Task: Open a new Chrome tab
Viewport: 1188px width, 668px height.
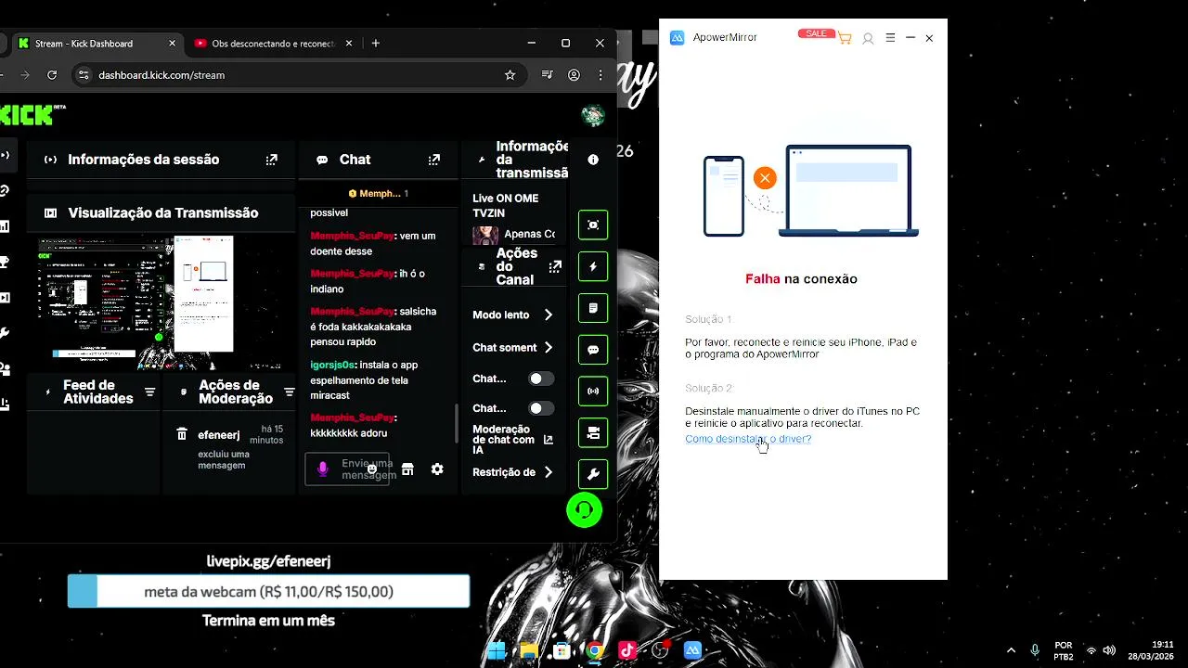Action: (x=376, y=44)
